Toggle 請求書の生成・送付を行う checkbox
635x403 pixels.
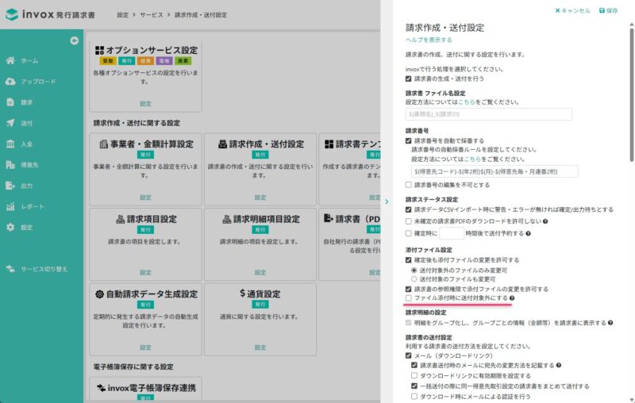pyautogui.click(x=408, y=79)
